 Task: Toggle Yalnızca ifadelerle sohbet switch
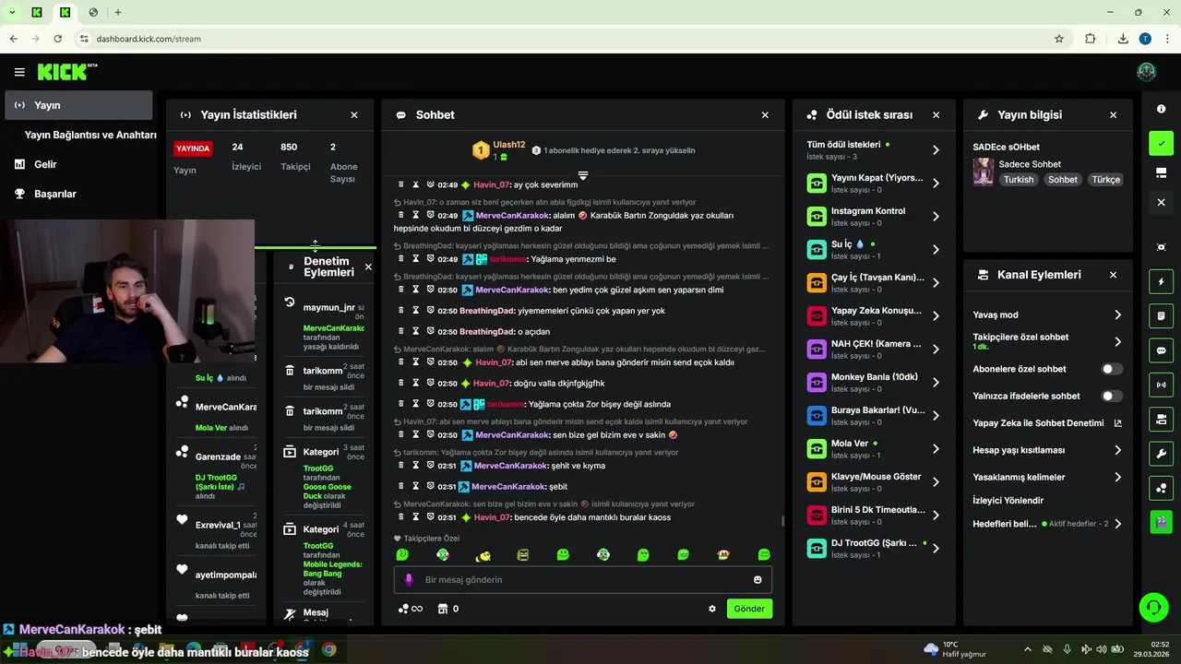coord(1112,396)
